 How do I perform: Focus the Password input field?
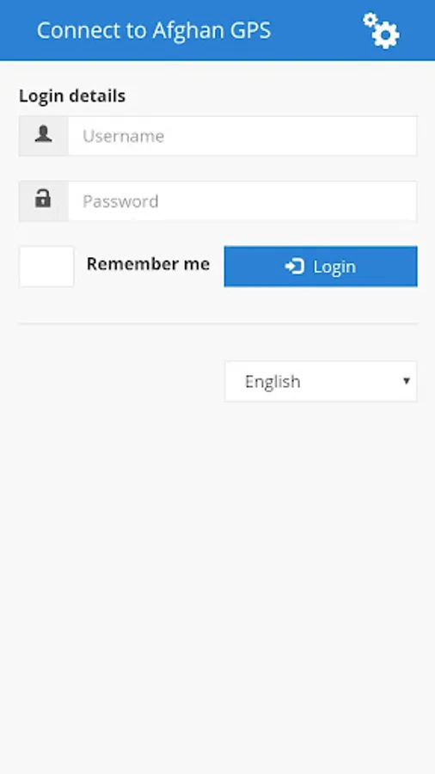coord(242,201)
